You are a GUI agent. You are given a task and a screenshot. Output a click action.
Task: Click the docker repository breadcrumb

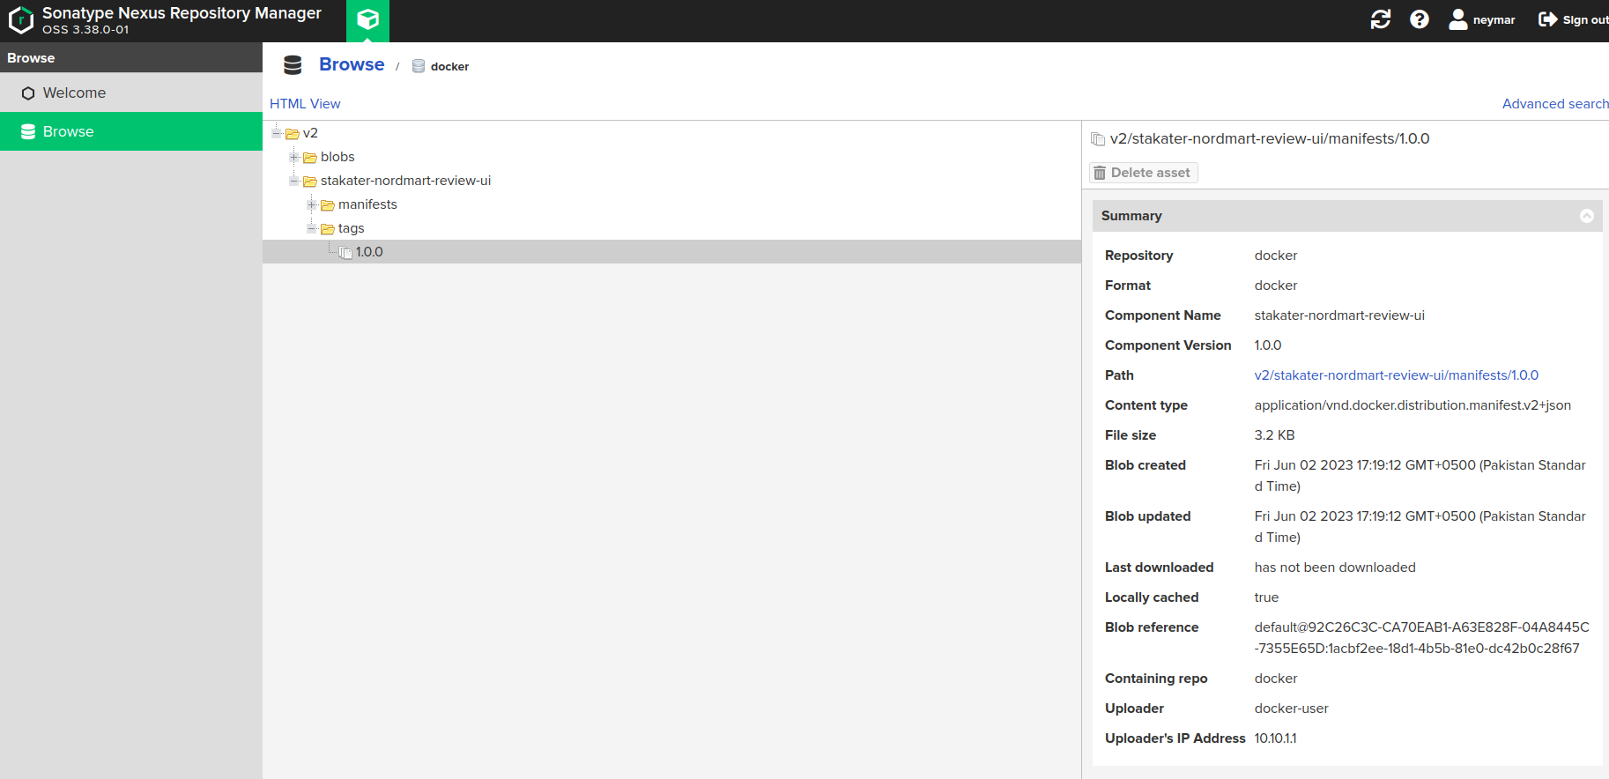[x=449, y=67]
